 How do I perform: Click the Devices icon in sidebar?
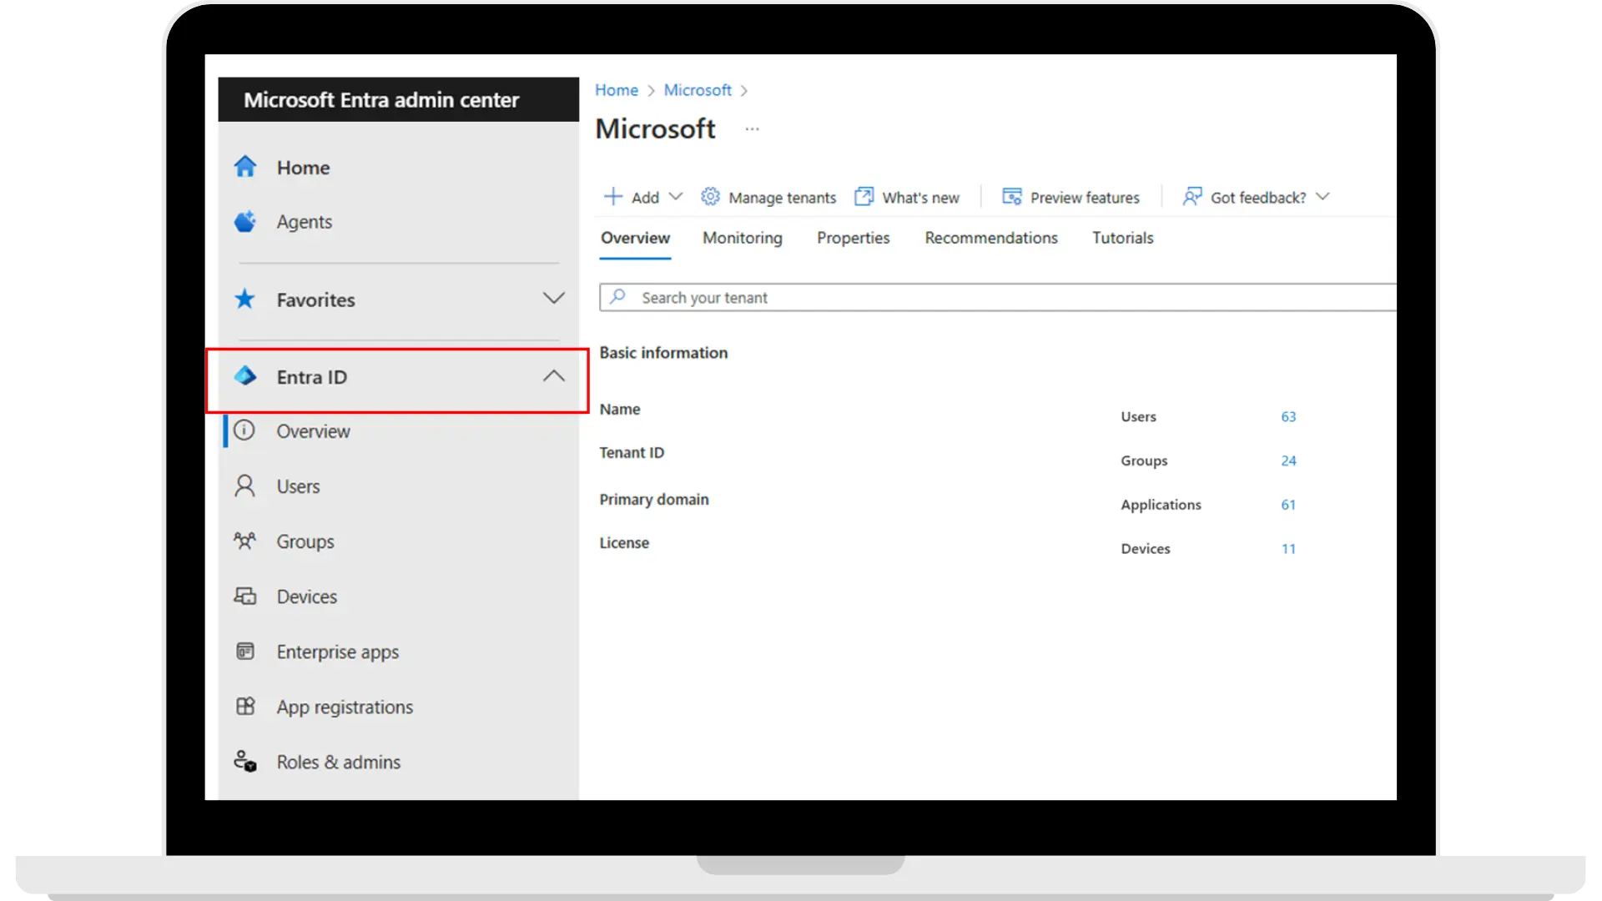(x=245, y=596)
